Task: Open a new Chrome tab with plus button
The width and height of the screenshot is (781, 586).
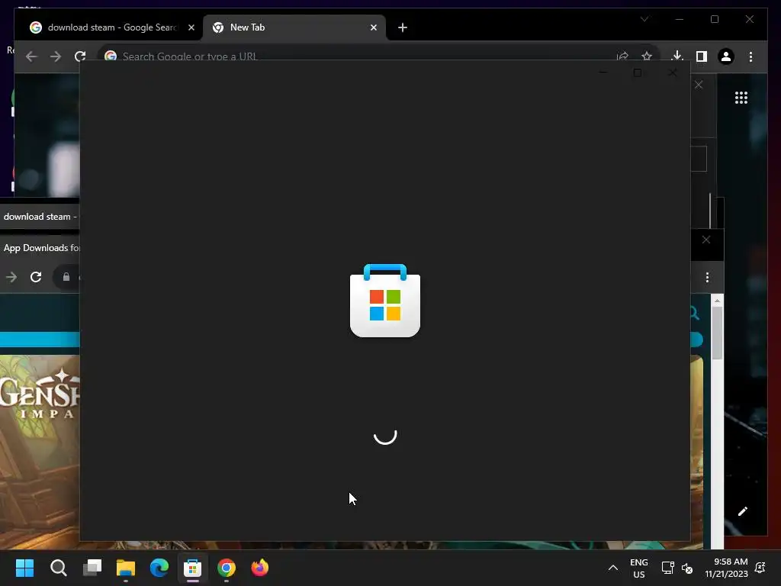Action: point(403,27)
